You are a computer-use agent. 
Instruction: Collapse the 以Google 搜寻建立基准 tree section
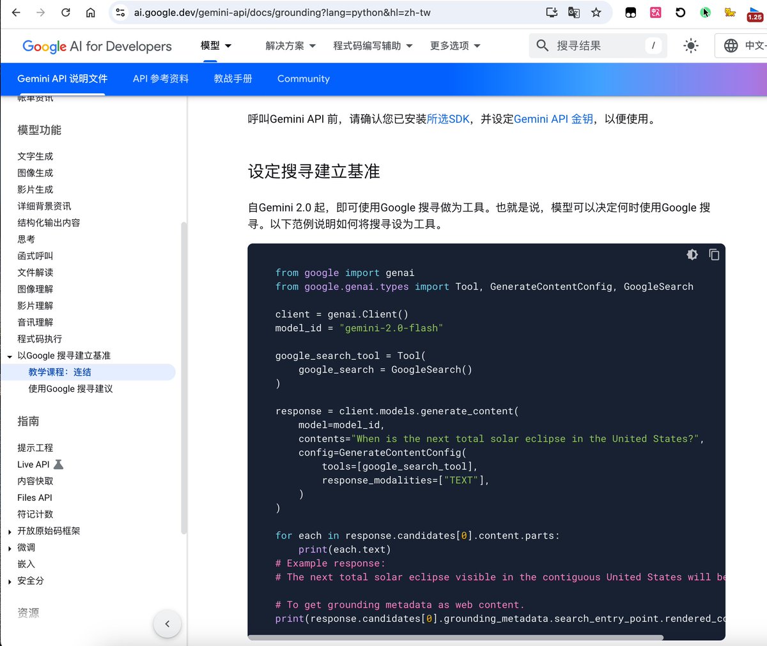[10, 357]
